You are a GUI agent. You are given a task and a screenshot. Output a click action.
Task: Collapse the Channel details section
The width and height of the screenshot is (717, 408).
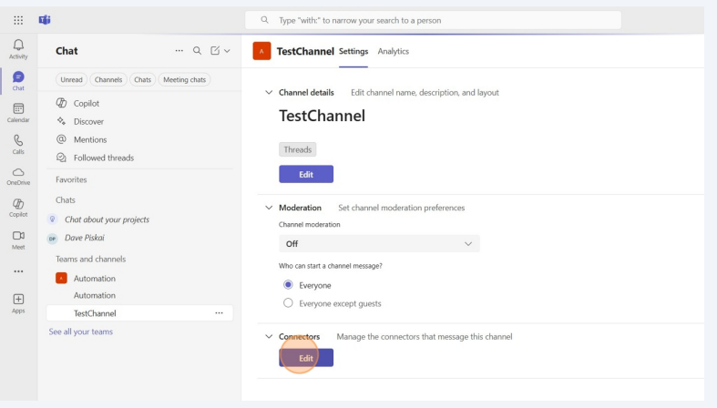pos(268,93)
